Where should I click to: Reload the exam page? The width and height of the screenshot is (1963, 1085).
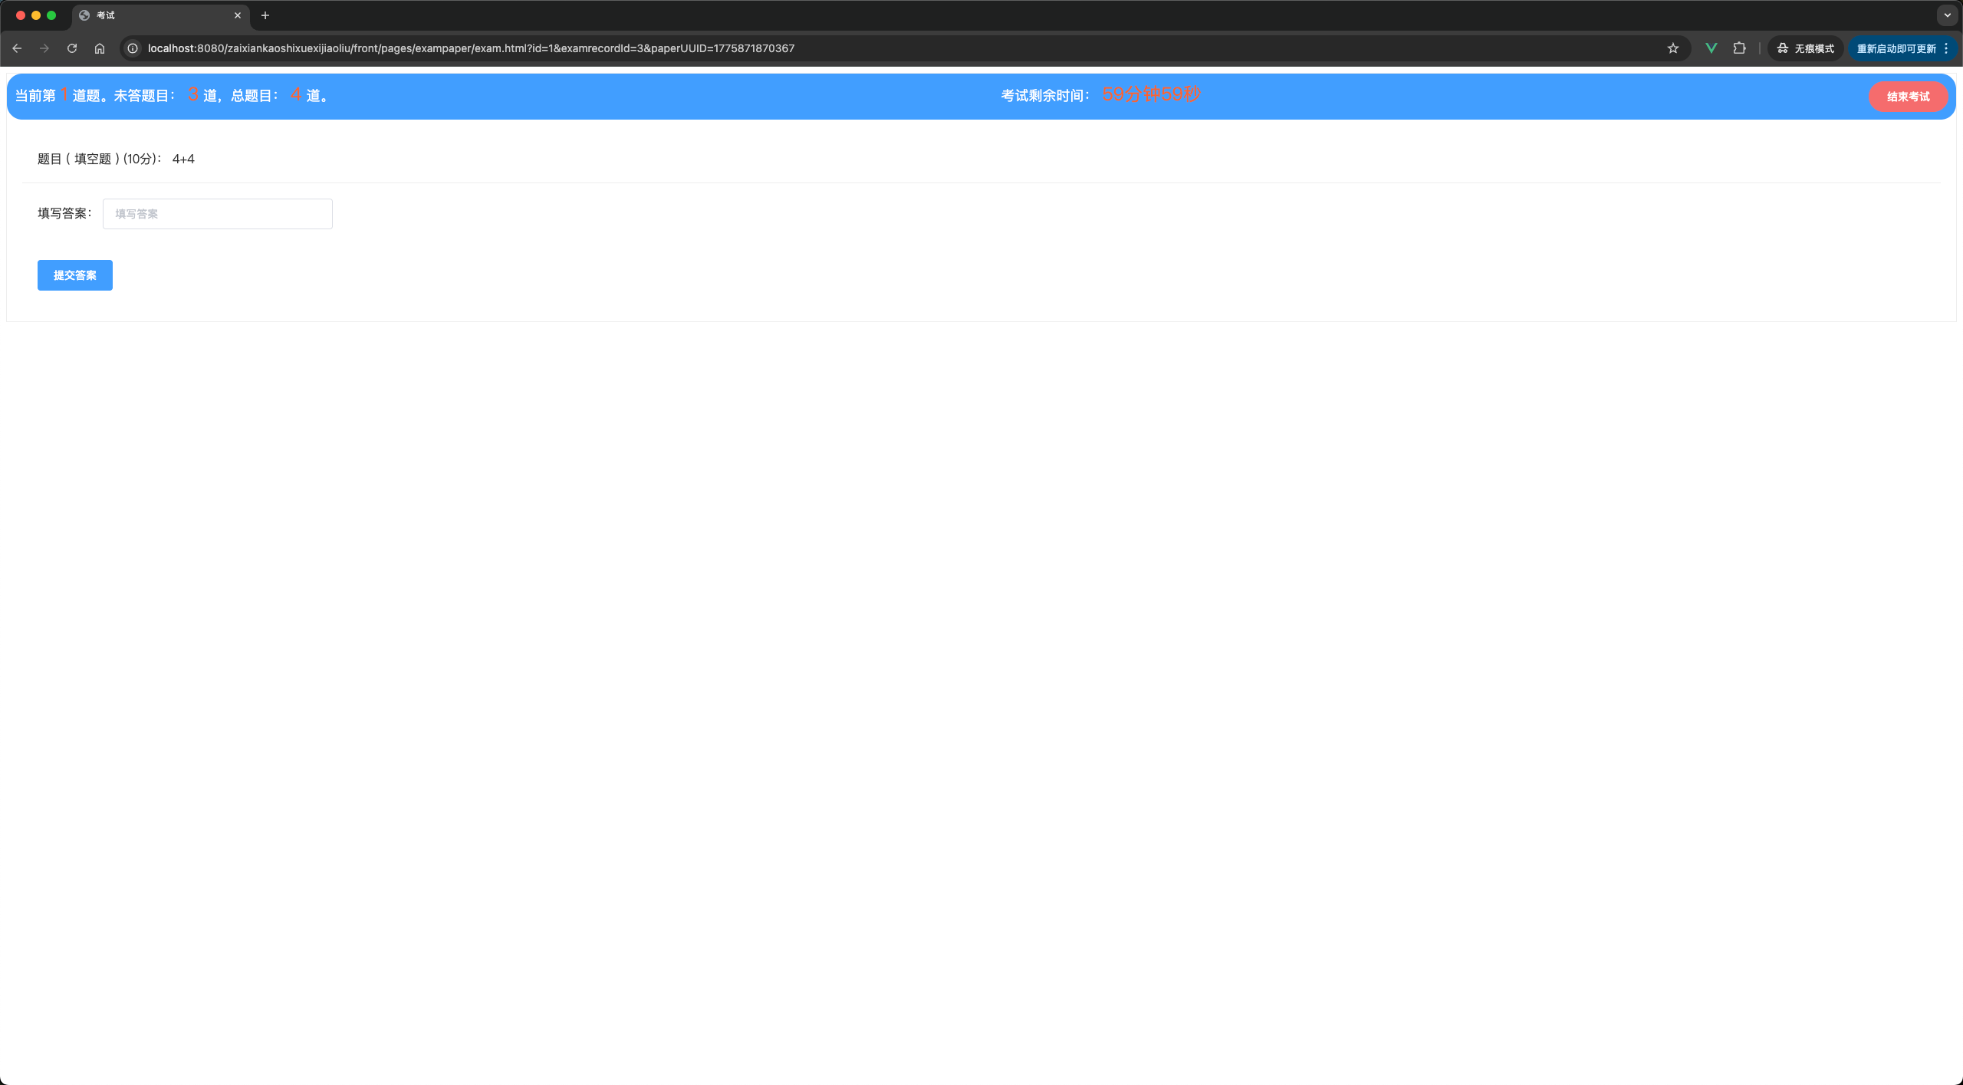pyautogui.click(x=72, y=48)
